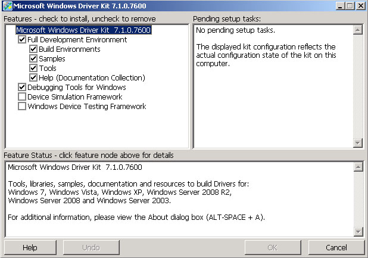Select the root Microsoft Windows Driver Kit 7.1.0.7600 node

click(x=83, y=30)
